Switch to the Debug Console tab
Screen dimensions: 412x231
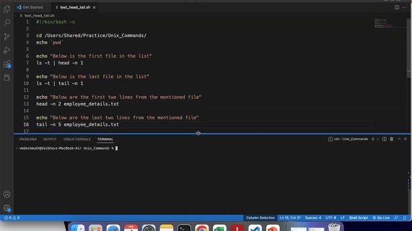pos(77,139)
